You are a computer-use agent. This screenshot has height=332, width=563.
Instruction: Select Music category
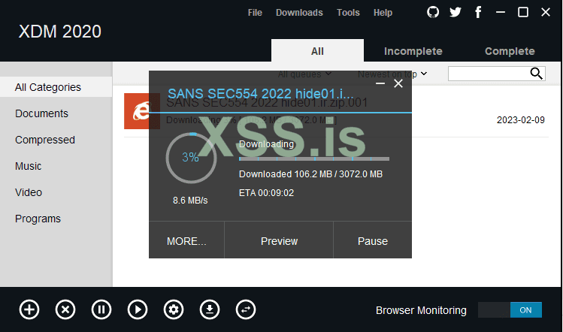pos(28,166)
